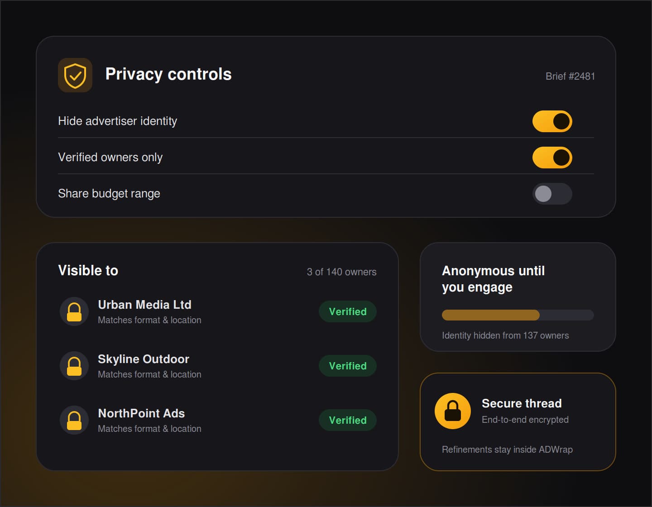Click the Visible to heading
This screenshot has width=652, height=507.
(x=88, y=270)
